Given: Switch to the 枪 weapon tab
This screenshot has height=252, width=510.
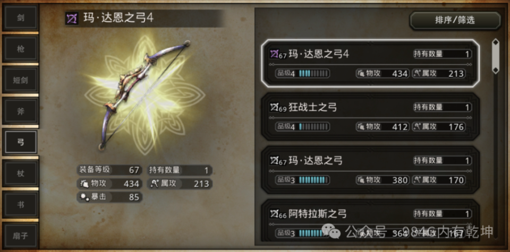Looking at the screenshot, I should pos(21,49).
